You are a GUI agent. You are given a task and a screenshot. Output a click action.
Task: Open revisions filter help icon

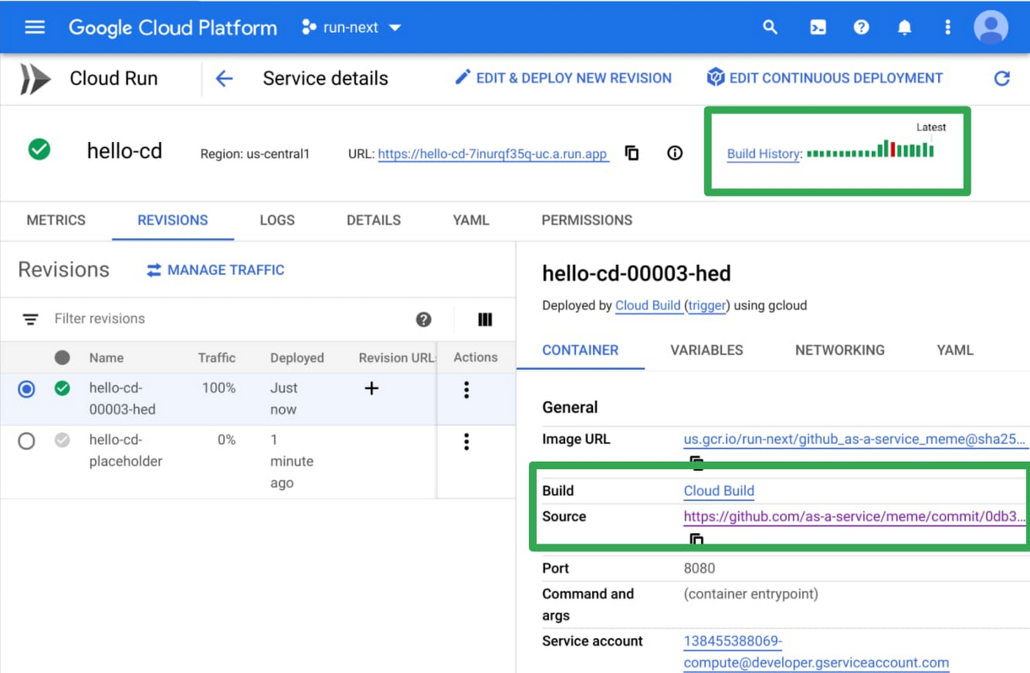[x=423, y=319]
